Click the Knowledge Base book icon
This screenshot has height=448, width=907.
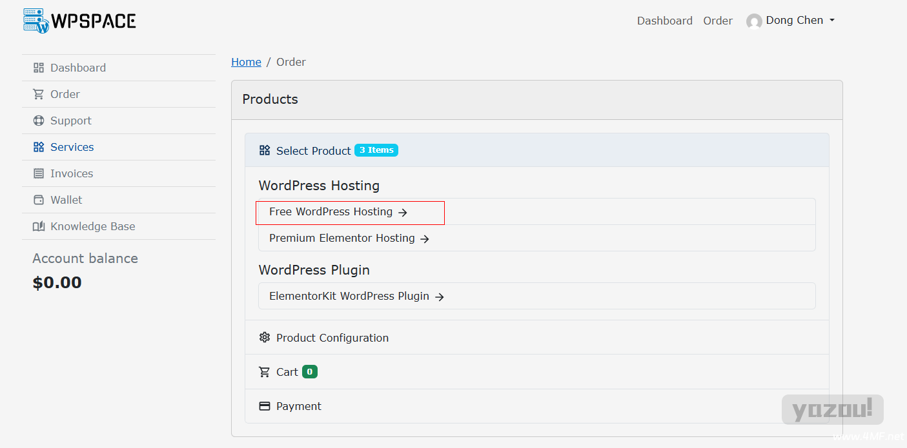point(39,226)
